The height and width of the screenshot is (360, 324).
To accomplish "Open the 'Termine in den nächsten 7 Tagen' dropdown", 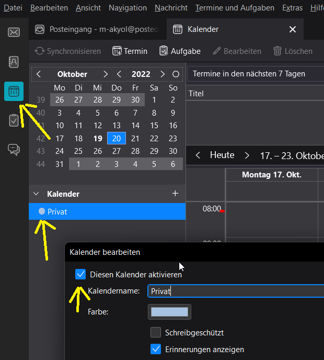I will pyautogui.click(x=255, y=74).
